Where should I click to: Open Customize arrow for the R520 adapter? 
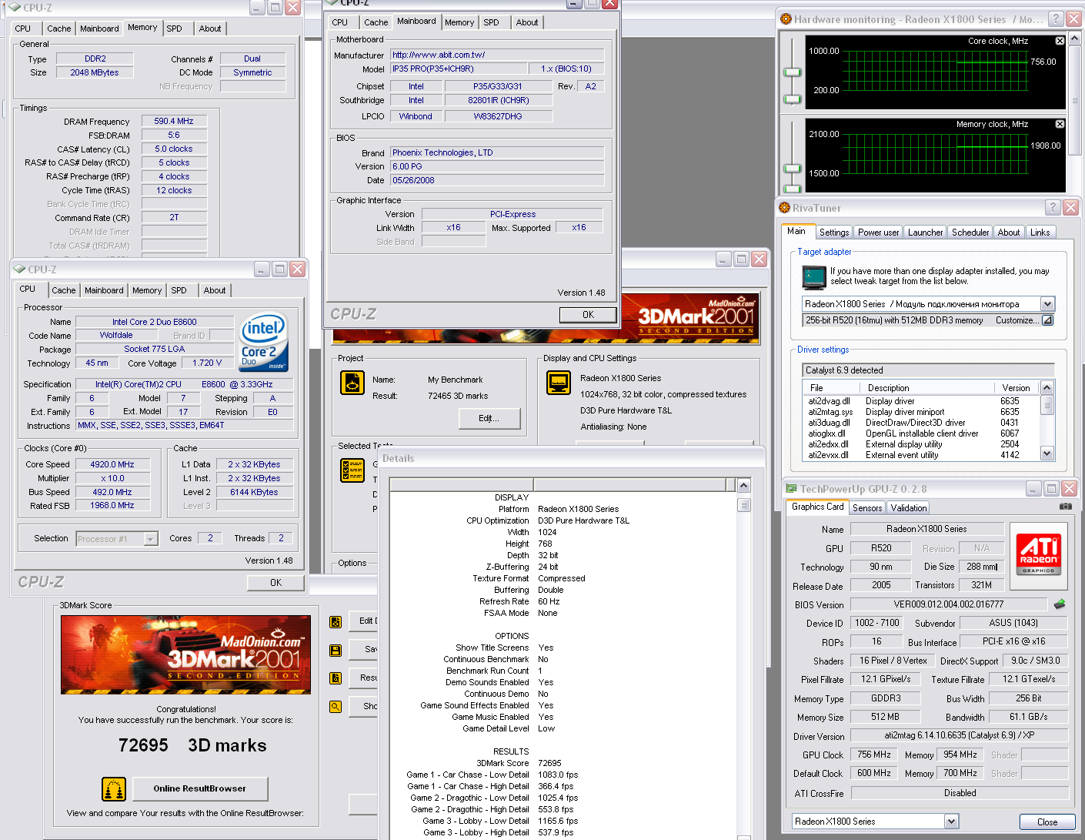pos(1047,320)
